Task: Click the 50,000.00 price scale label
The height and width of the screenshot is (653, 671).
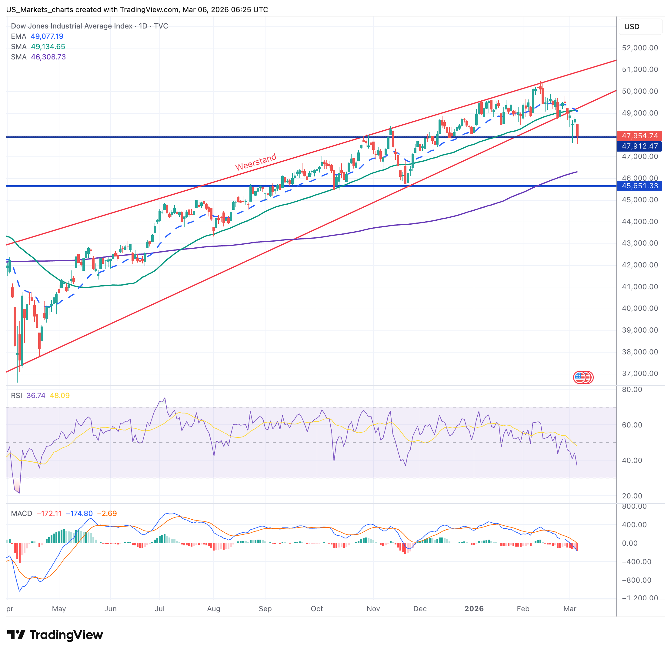Action: tap(639, 91)
